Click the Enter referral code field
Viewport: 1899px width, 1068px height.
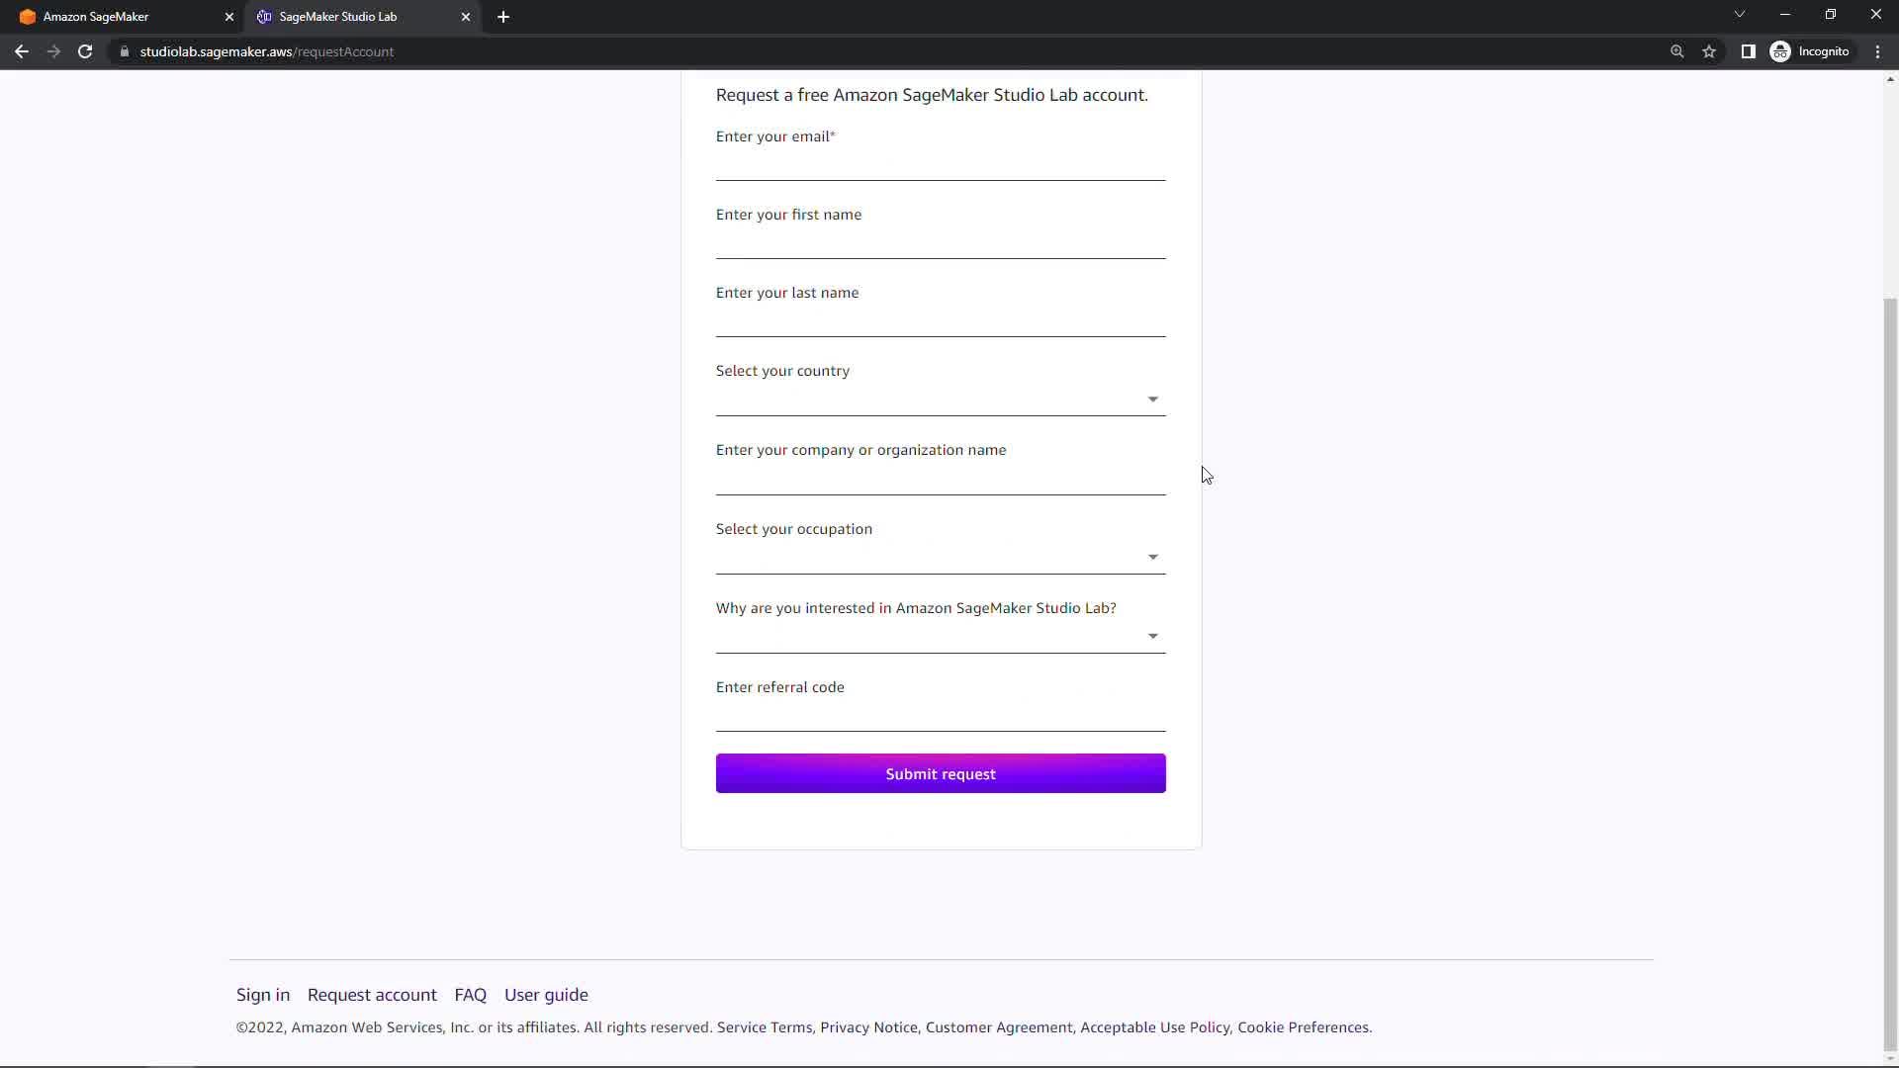click(940, 715)
